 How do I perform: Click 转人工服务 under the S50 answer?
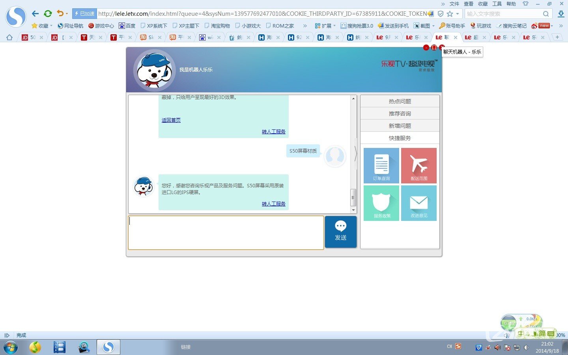[x=274, y=204]
